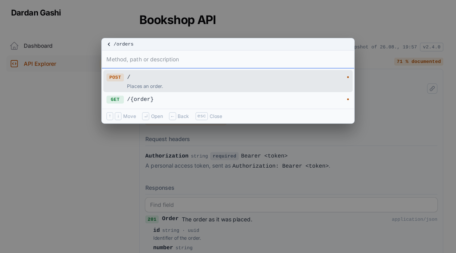Click the required tag on Authorization
The width and height of the screenshot is (456, 253).
point(225,156)
